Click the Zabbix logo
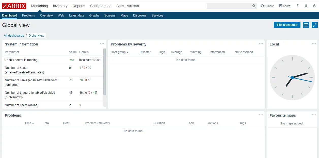Image resolution: width=319 pixels, height=158 pixels. click(x=14, y=6)
